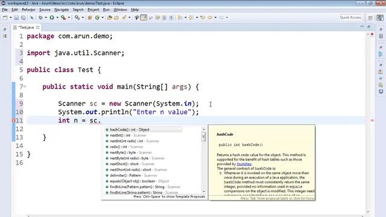Viewport: 386px width, 217px height.
Task: Open the Previous Annotation dropdown arrow
Action: click(x=197, y=17)
